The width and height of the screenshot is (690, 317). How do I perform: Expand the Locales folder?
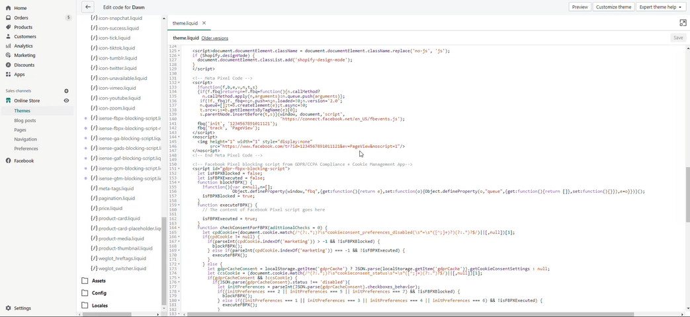[100, 306]
